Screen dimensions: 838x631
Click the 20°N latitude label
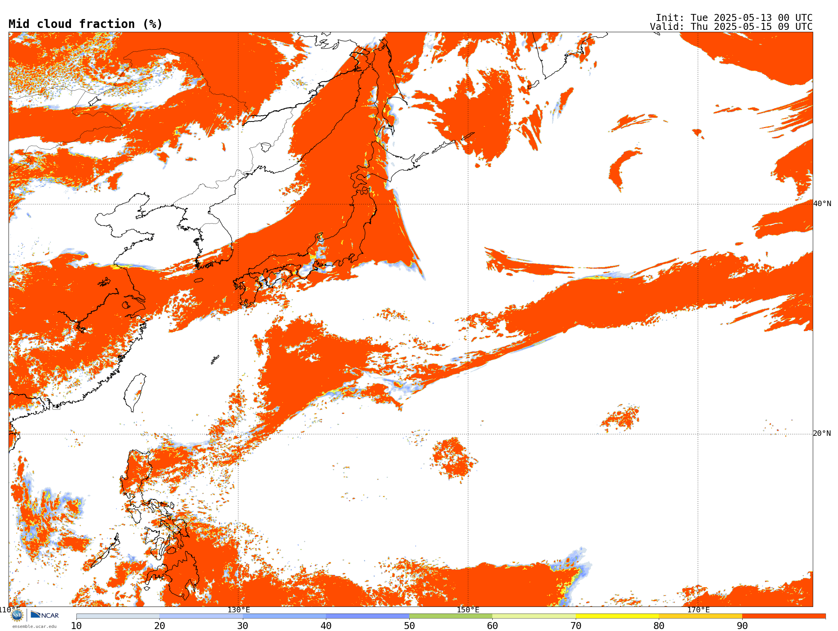pyautogui.click(x=822, y=433)
